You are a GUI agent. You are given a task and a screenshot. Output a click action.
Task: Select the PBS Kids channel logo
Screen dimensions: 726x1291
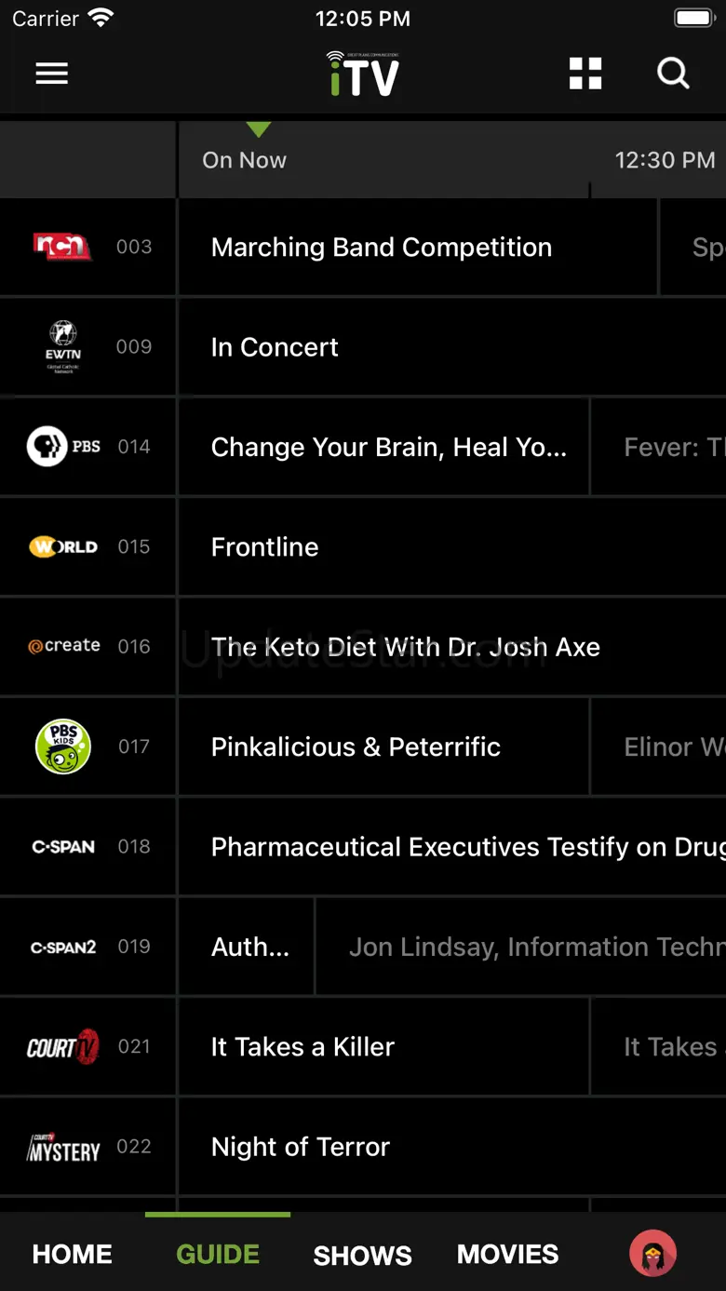[62, 746]
